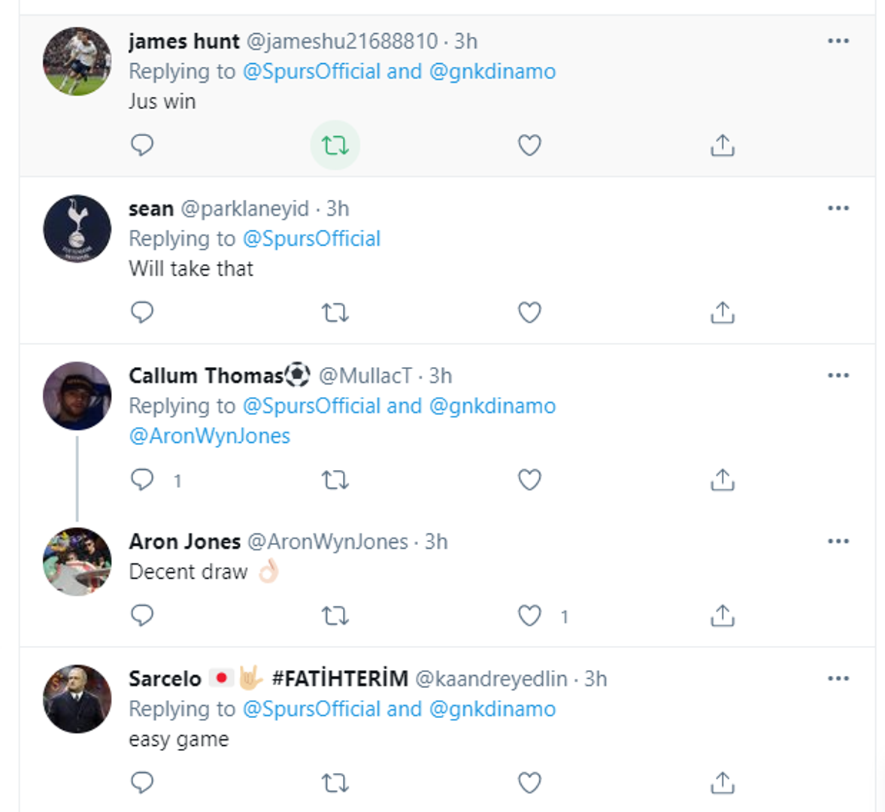The width and height of the screenshot is (885, 812).
Task: Open more options on Aron Jones's tweet
Action: 838,541
